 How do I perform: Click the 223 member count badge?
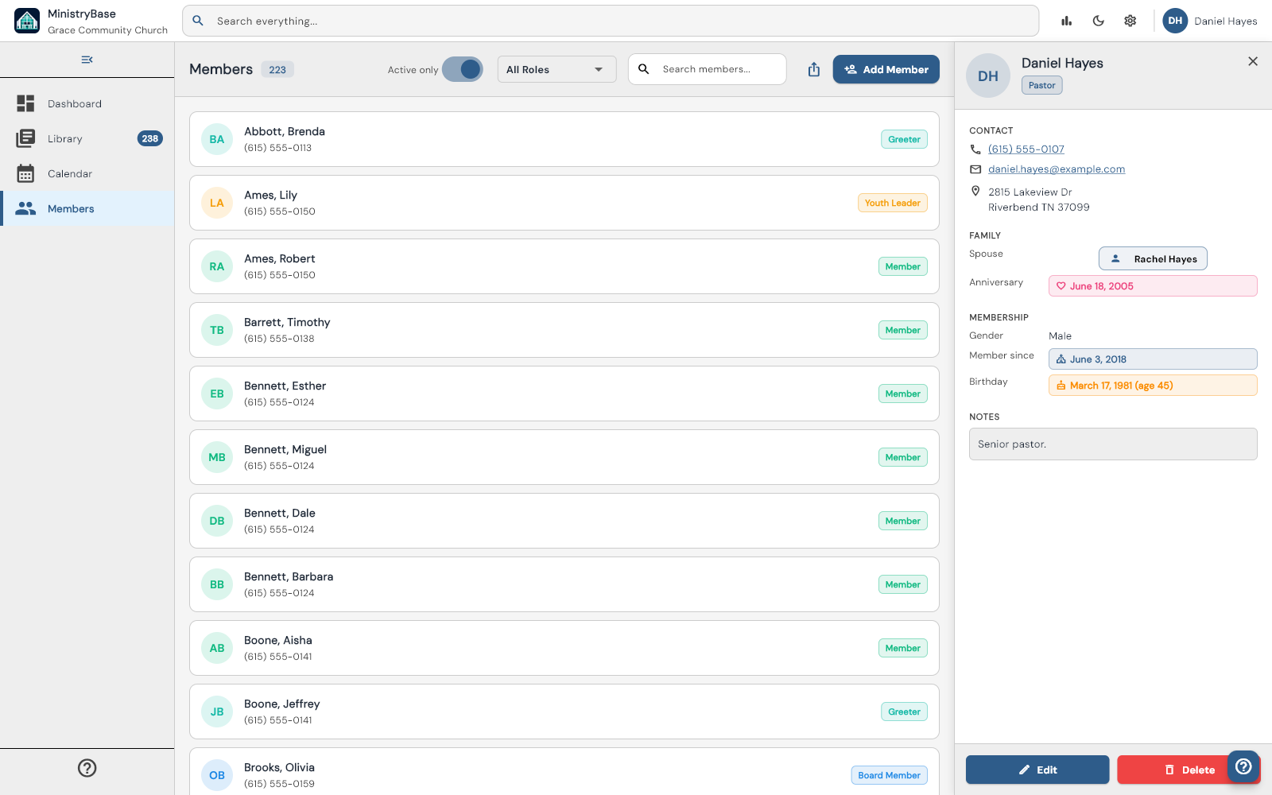click(277, 70)
